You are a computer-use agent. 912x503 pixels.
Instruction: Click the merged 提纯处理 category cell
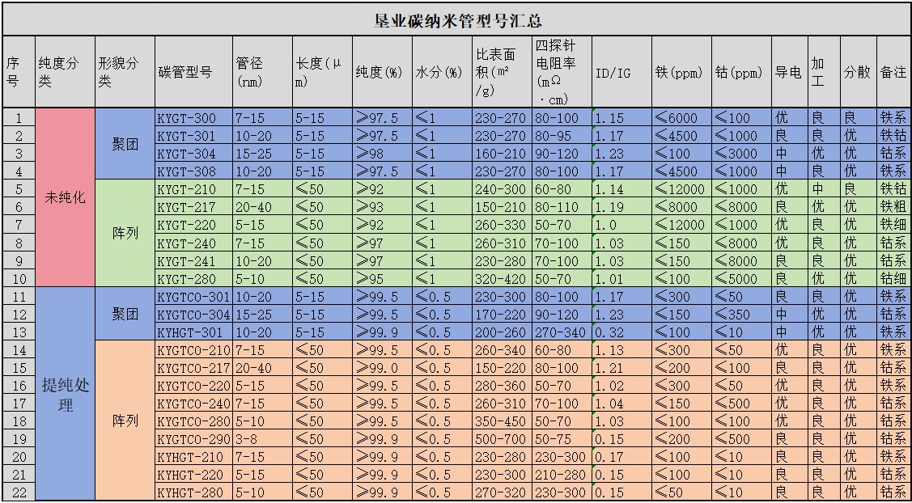click(x=65, y=394)
